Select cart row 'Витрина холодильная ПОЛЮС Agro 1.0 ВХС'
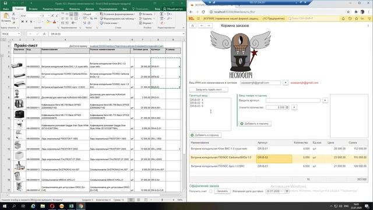Viewport: 373px width, 210px height. pyautogui.click(x=279, y=166)
